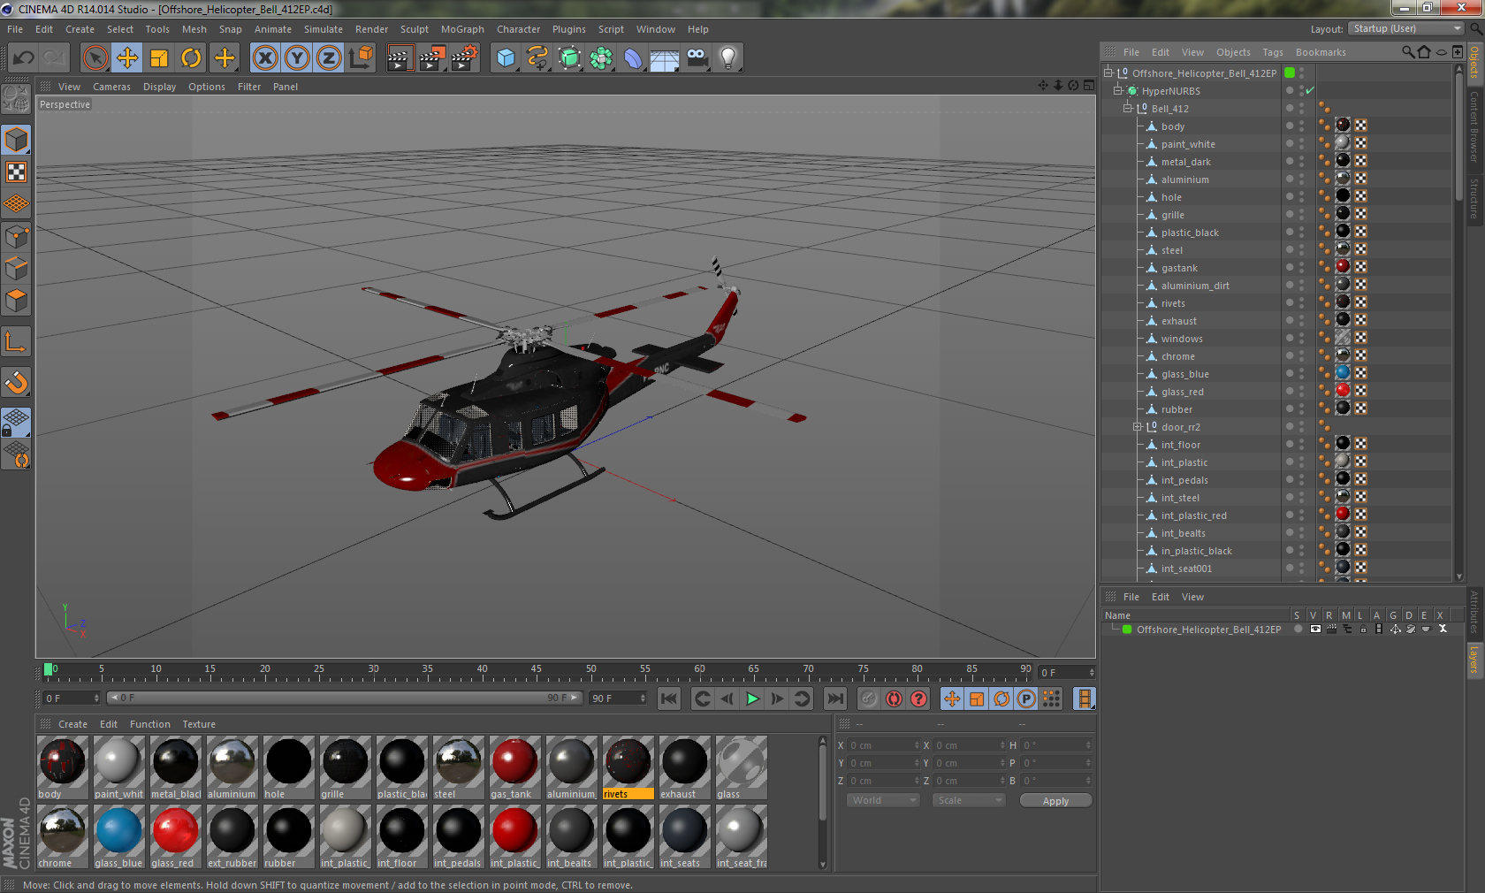Image resolution: width=1485 pixels, height=893 pixels.
Task: Toggle Y axis lock
Action: pos(297,58)
